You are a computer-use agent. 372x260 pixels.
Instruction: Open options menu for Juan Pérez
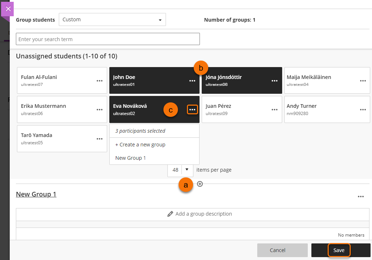pos(275,110)
